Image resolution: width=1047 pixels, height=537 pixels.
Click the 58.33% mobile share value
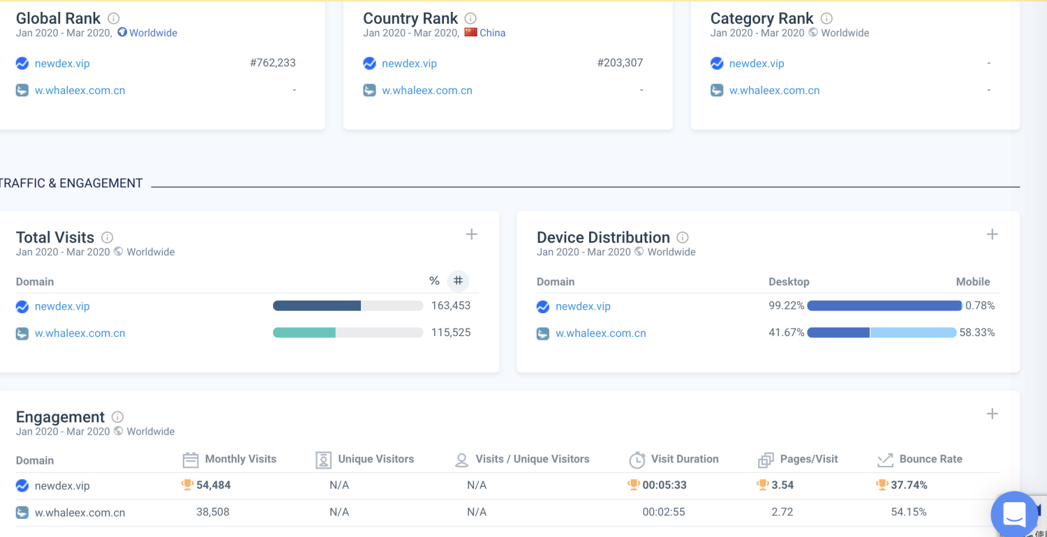pyautogui.click(x=977, y=333)
